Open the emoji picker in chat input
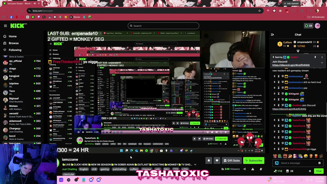327x184 pixels. coord(319,163)
